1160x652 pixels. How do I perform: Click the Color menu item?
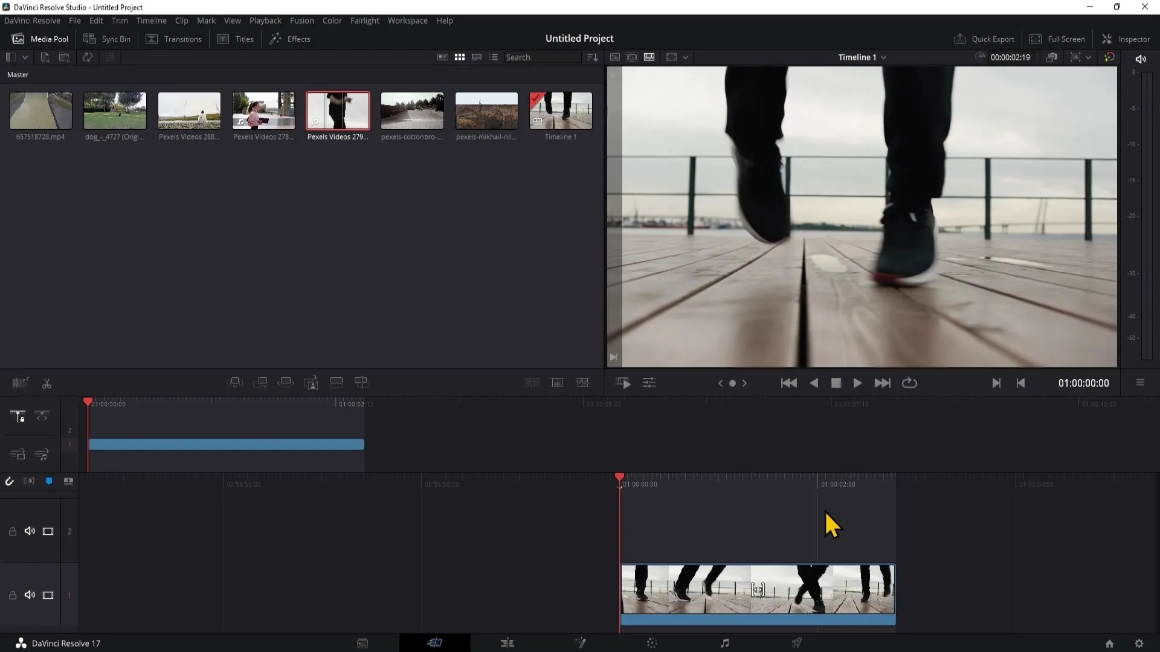(x=332, y=20)
